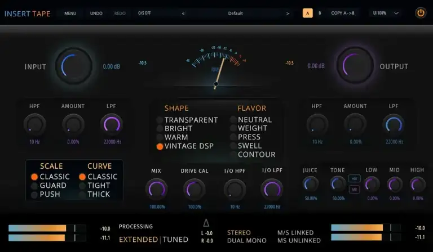Click the chevron next to UI 100%
Image resolution: width=433 pixels, height=252 pixels.
(x=396, y=13)
